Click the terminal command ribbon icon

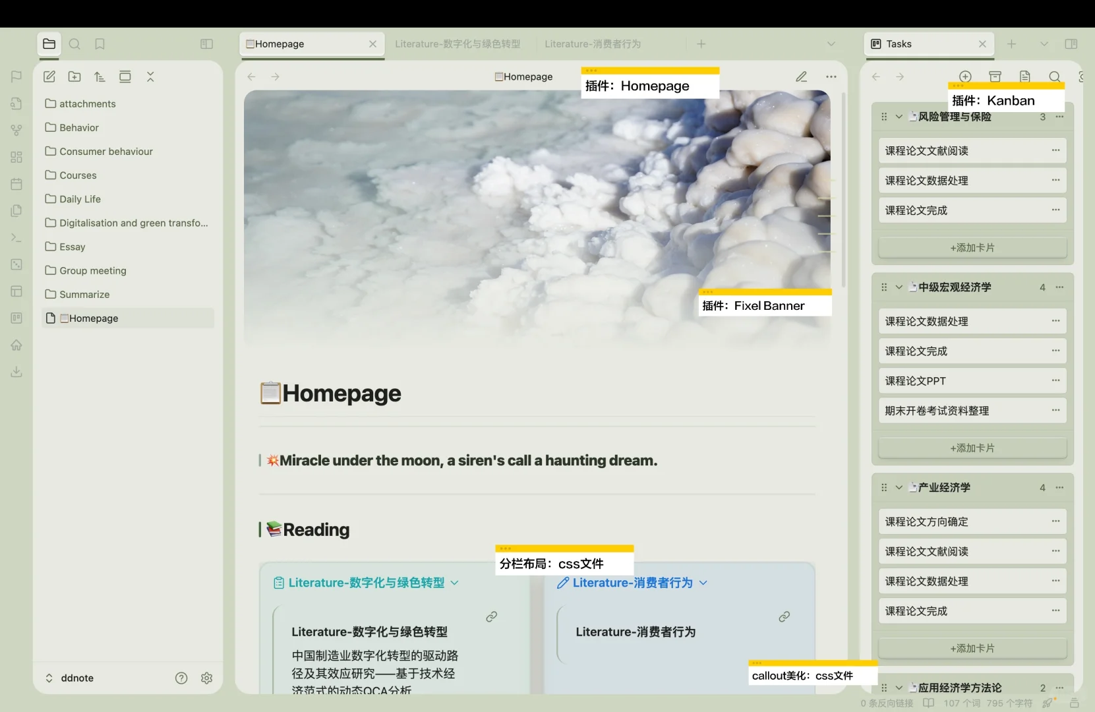pyautogui.click(x=16, y=237)
